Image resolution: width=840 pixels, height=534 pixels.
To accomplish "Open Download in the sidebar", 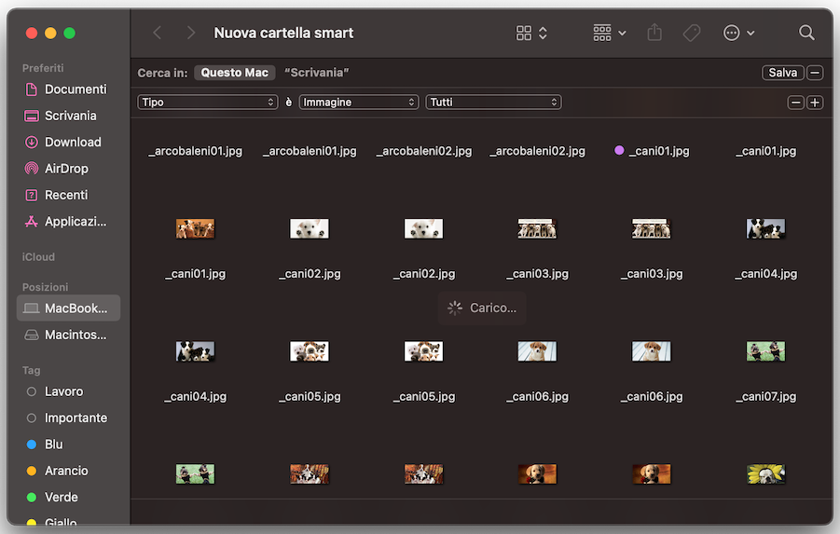I will [69, 142].
